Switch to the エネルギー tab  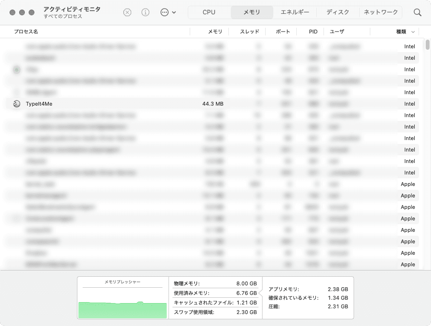point(295,12)
